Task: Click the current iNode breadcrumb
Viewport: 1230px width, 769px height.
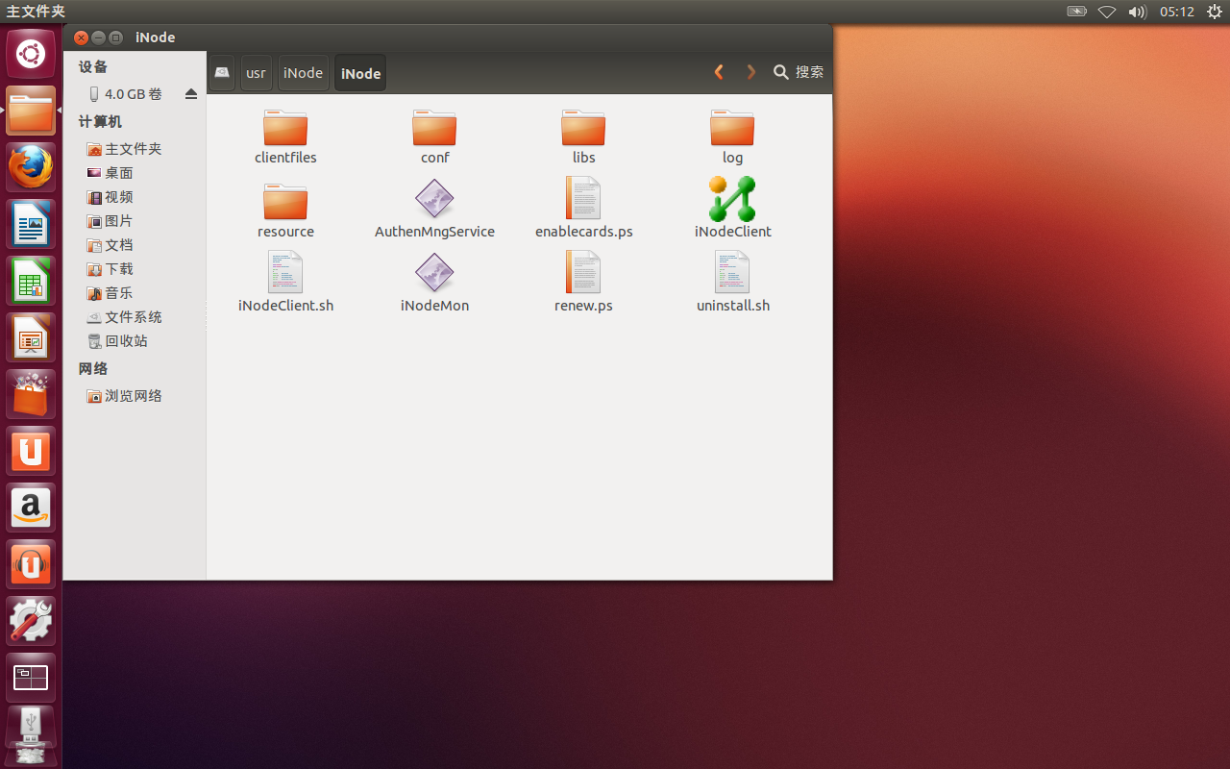Action: [x=360, y=73]
